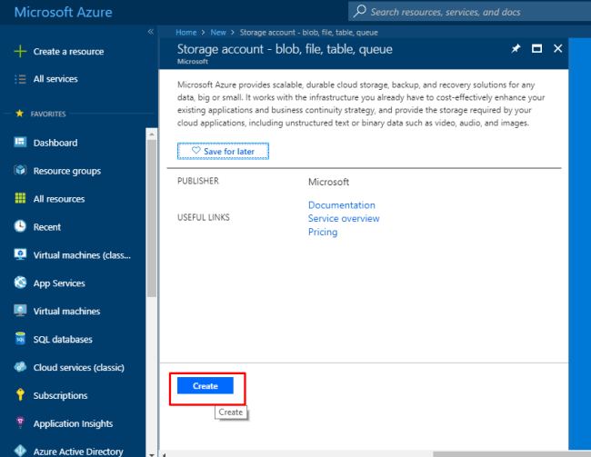Open Dashboard from the sidebar
This screenshot has height=457, width=591.
pyautogui.click(x=55, y=143)
